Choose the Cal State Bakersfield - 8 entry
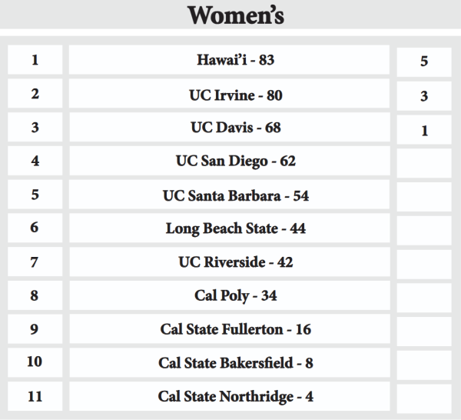461x420 pixels. pyautogui.click(x=235, y=363)
